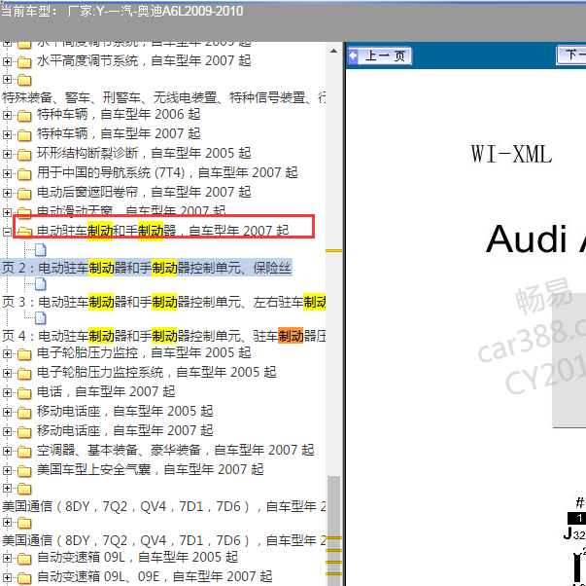Image resolution: width=586 pixels, height=586 pixels.
Task: Open 页 3 左右驻车制动 entry
Action: point(163,302)
